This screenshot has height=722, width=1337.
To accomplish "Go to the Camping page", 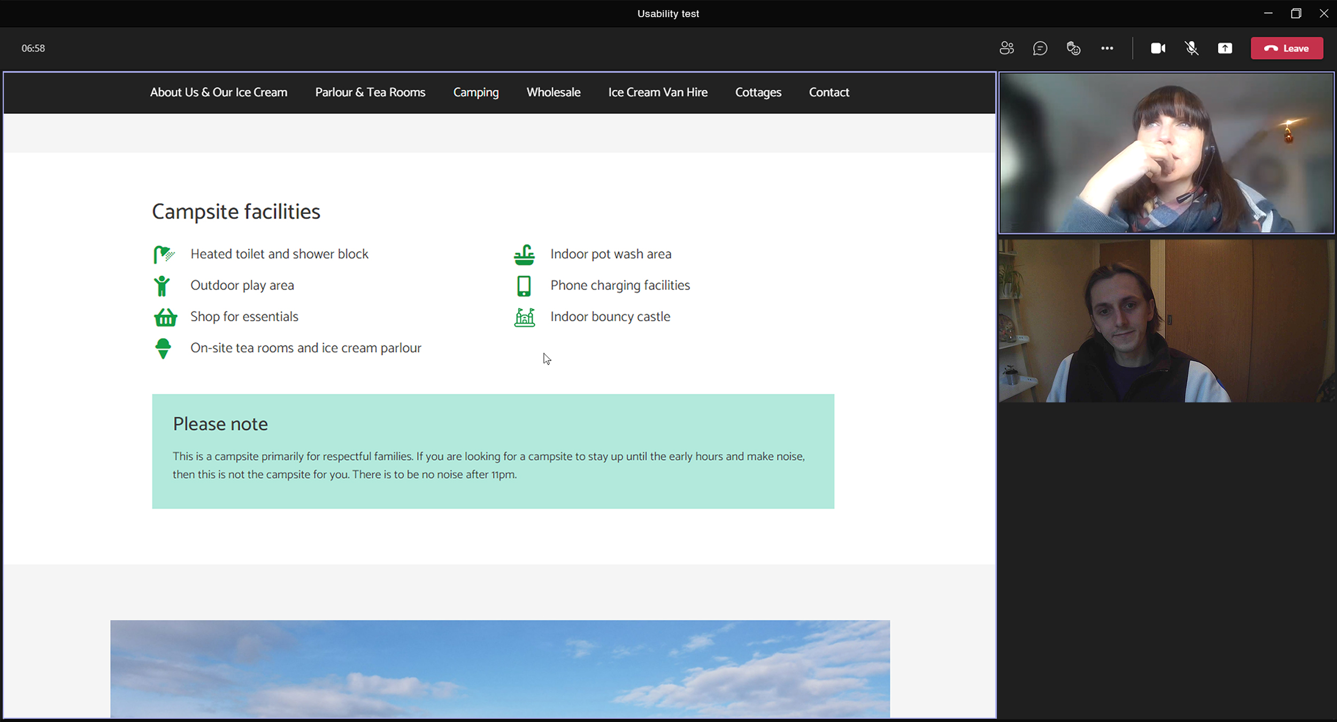I will (475, 92).
